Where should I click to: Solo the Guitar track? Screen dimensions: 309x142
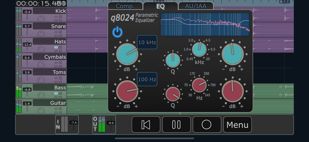tap(60, 112)
